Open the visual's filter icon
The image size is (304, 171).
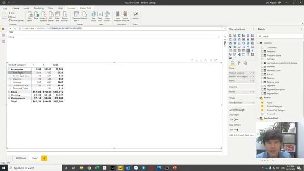point(211,60)
